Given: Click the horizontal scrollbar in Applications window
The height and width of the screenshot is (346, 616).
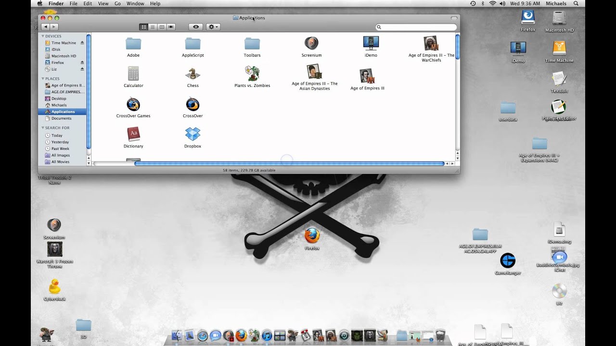Looking at the screenshot, I should coord(289,164).
